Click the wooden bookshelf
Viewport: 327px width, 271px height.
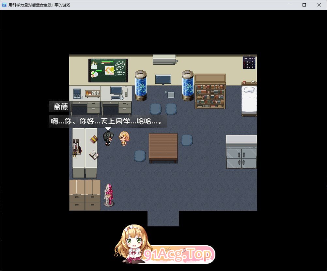[210, 92]
